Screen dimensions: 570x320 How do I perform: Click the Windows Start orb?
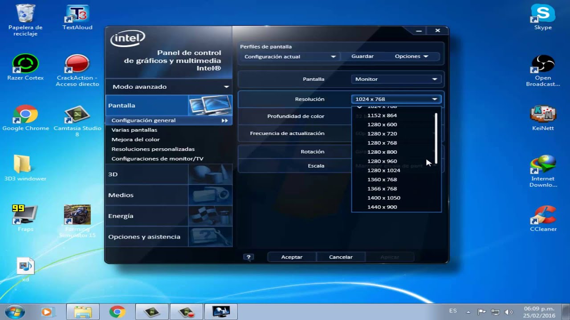pos(15,312)
